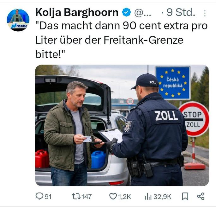The image size is (216, 208).
Task: Open post via the 9 Std. timestamp
Action: coord(181,12)
